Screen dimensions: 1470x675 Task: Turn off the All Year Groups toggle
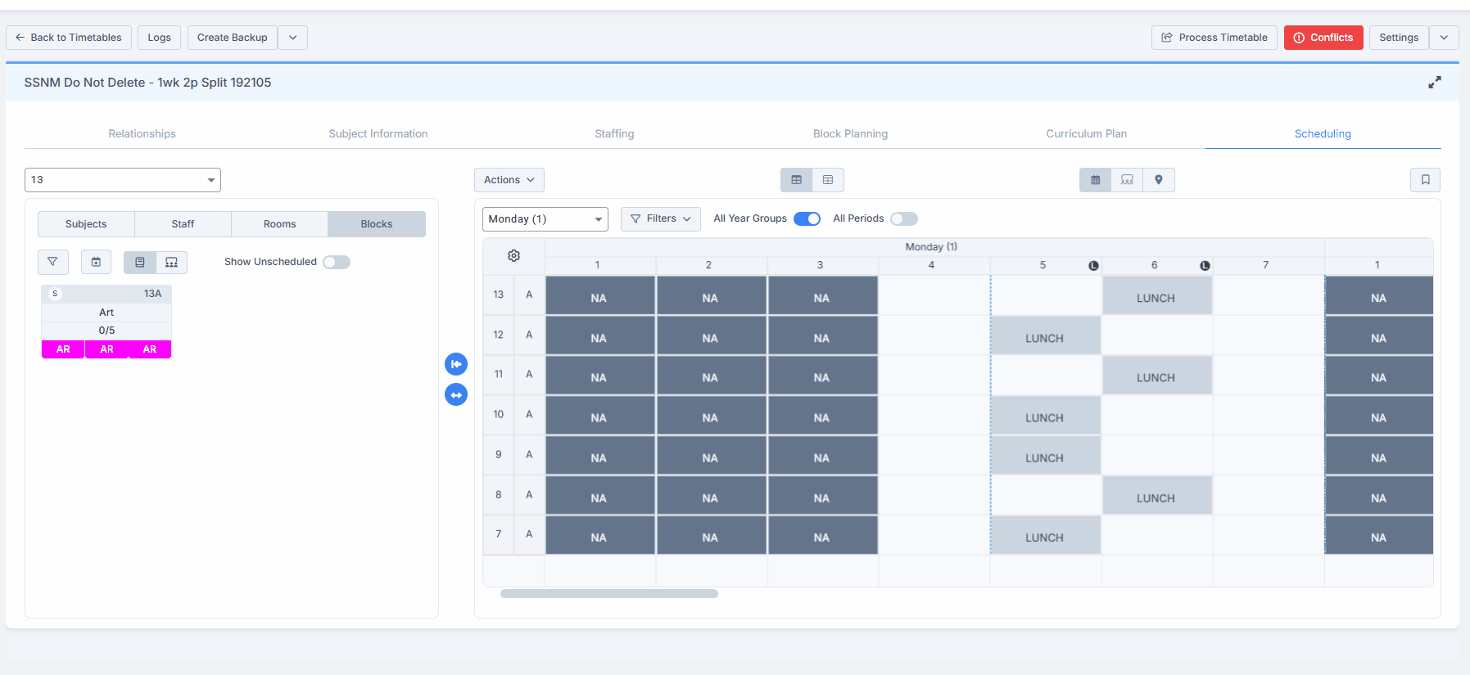point(807,218)
